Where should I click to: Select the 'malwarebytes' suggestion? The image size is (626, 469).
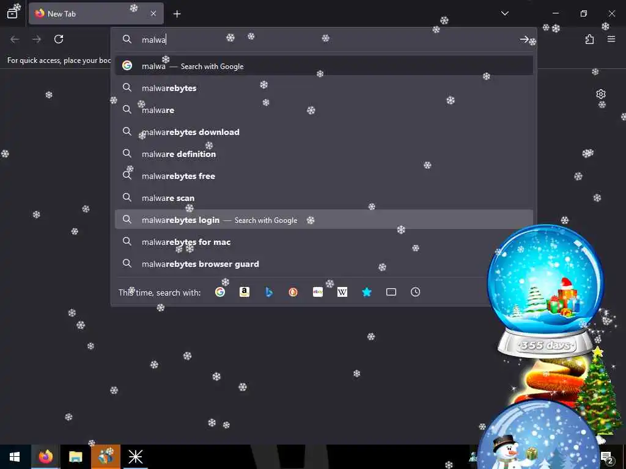pyautogui.click(x=324, y=88)
